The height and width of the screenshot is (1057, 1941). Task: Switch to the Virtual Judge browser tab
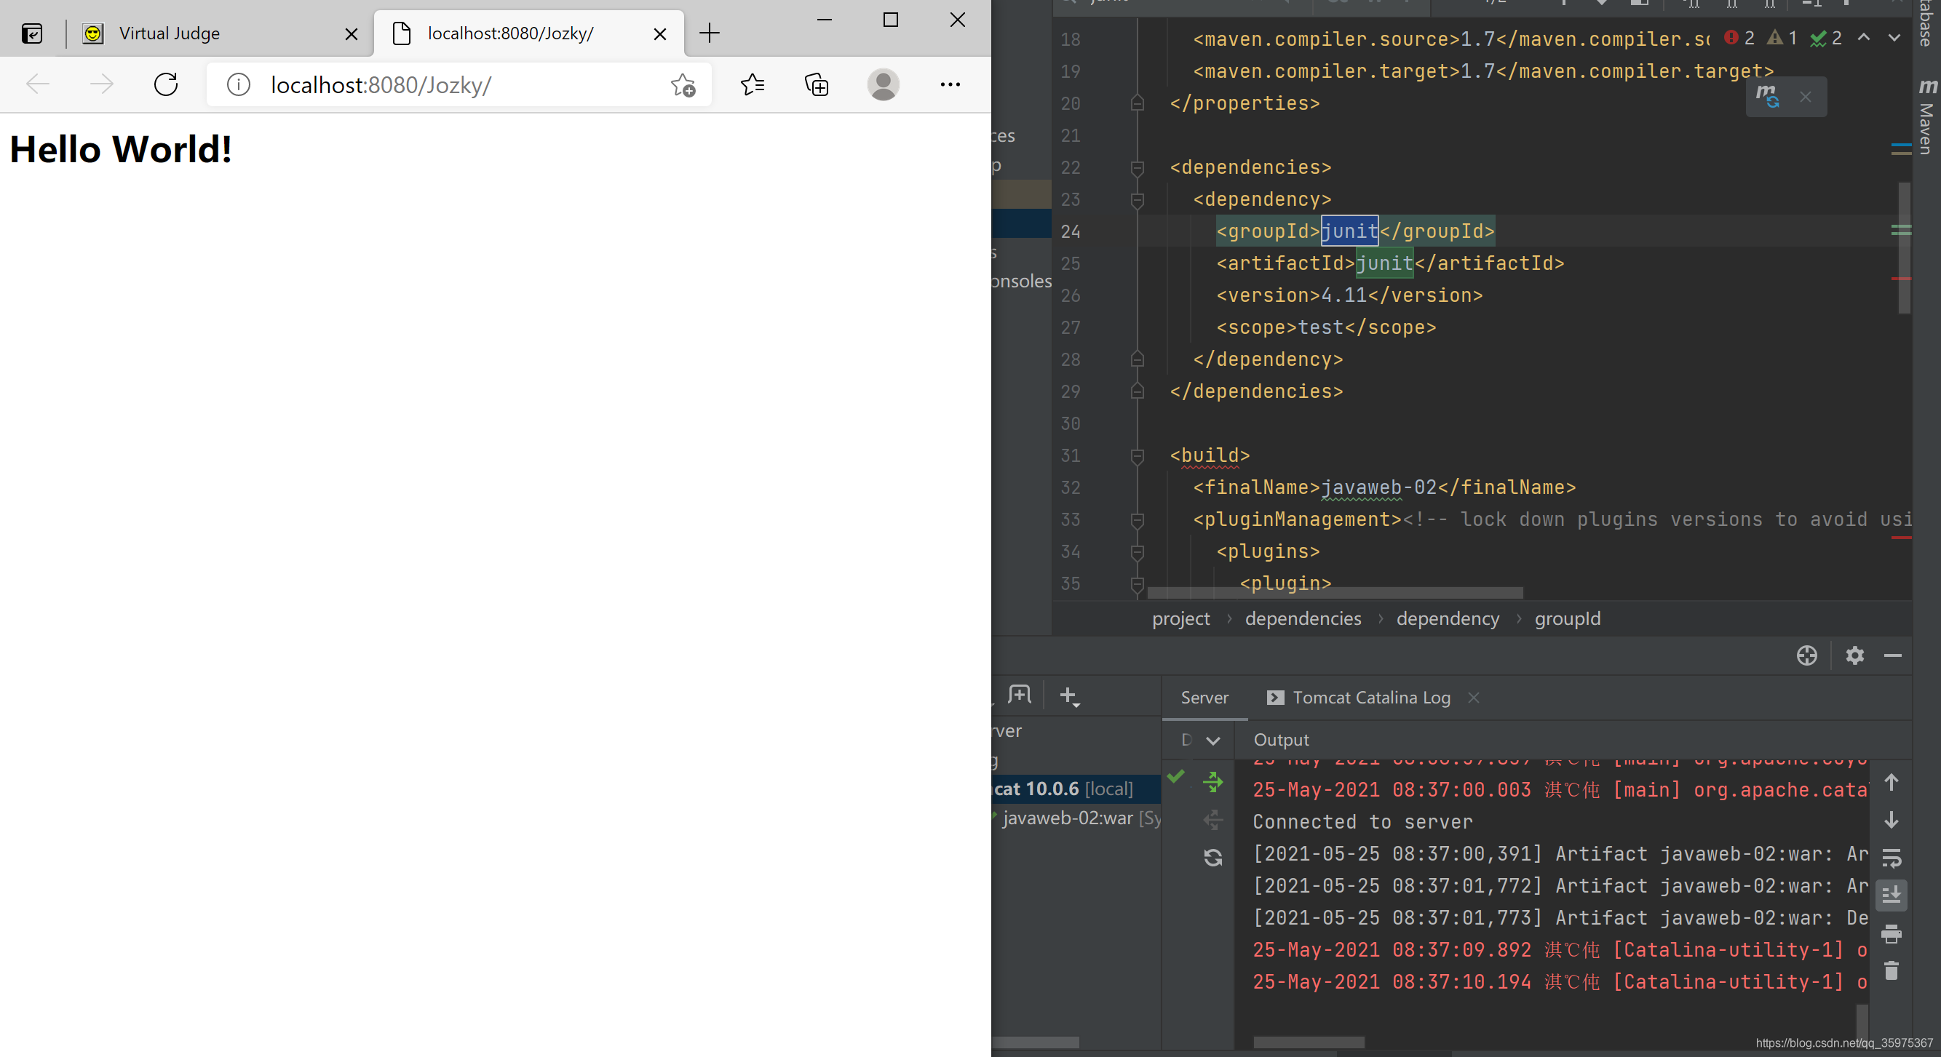pos(170,33)
